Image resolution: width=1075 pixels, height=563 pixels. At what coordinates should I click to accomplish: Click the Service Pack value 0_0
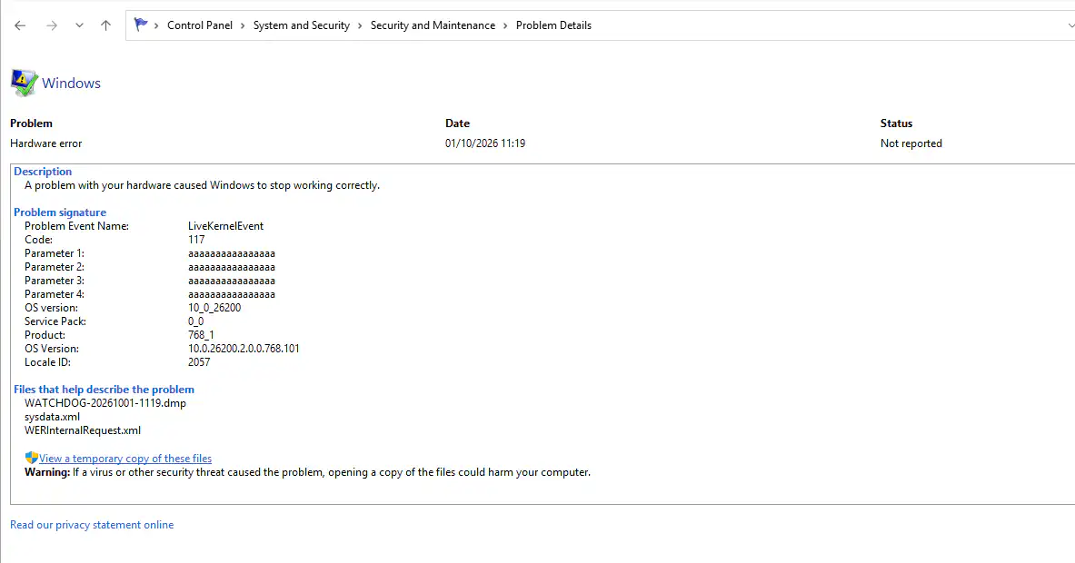pyautogui.click(x=196, y=321)
